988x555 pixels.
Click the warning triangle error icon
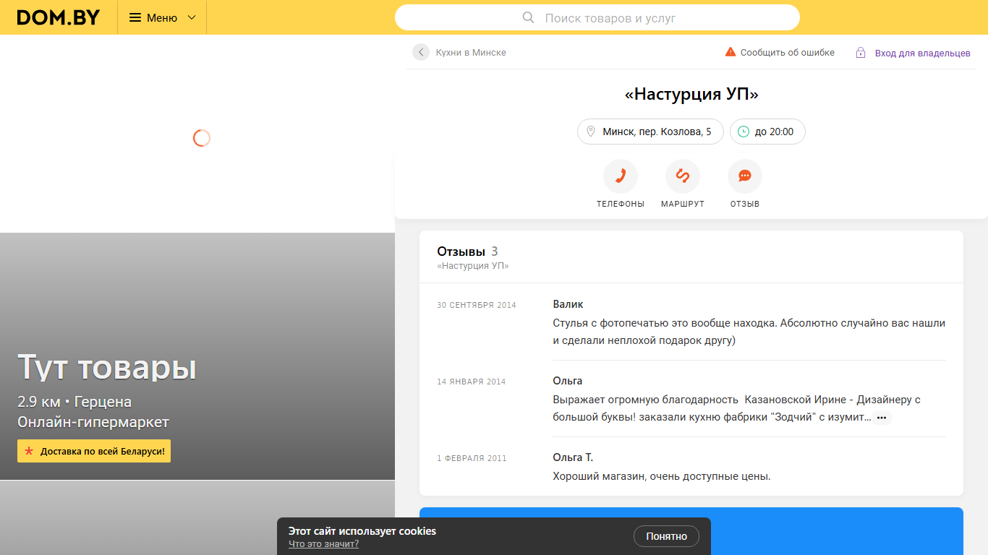731,52
